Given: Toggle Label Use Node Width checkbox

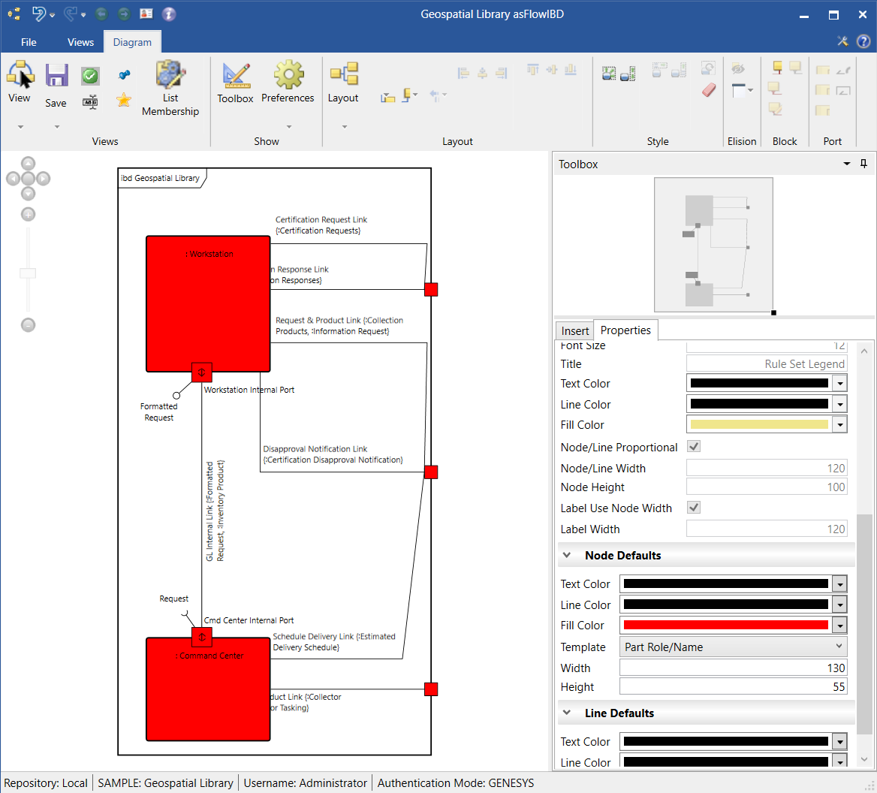Looking at the screenshot, I should 694,508.
